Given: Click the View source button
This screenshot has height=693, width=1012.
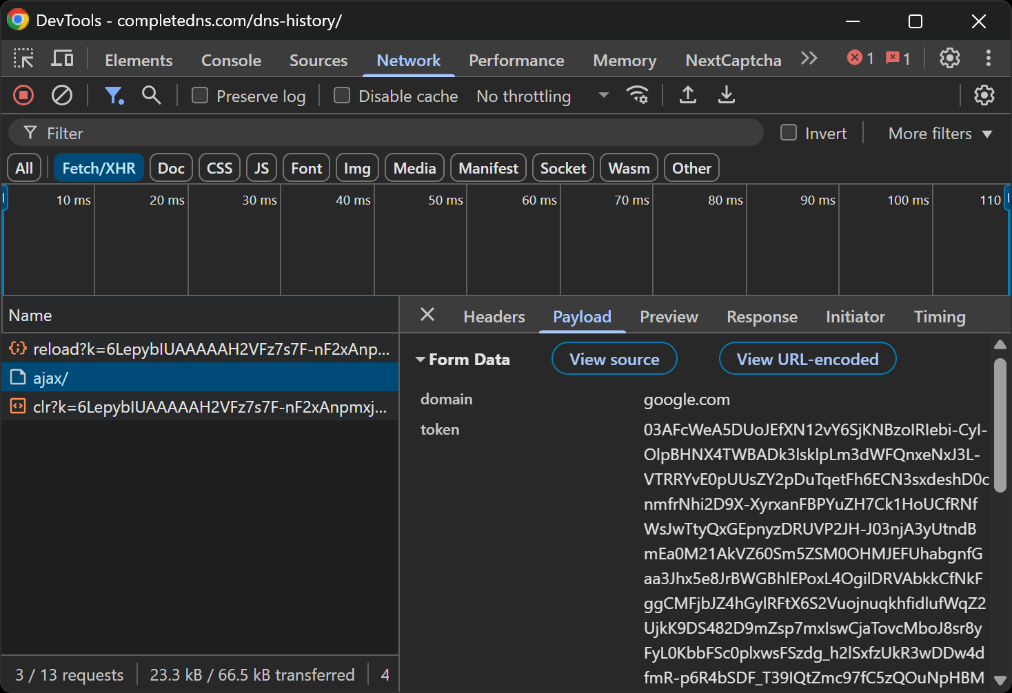Looking at the screenshot, I should point(614,359).
